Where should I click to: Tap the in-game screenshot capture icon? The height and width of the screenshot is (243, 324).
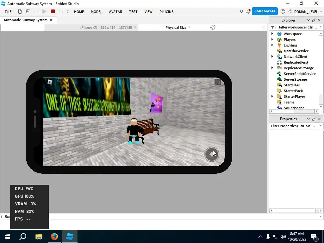(218, 82)
